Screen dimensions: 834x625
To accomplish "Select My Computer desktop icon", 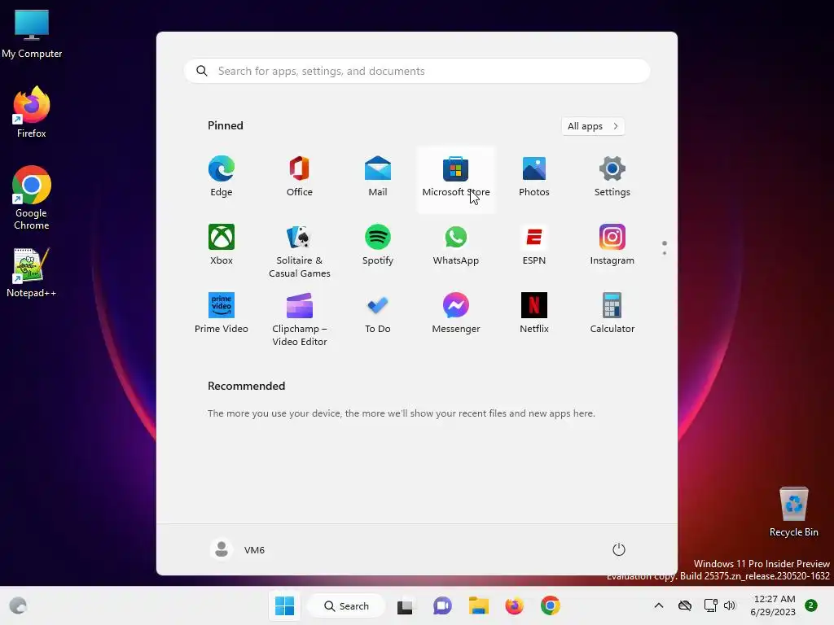I will [x=32, y=34].
